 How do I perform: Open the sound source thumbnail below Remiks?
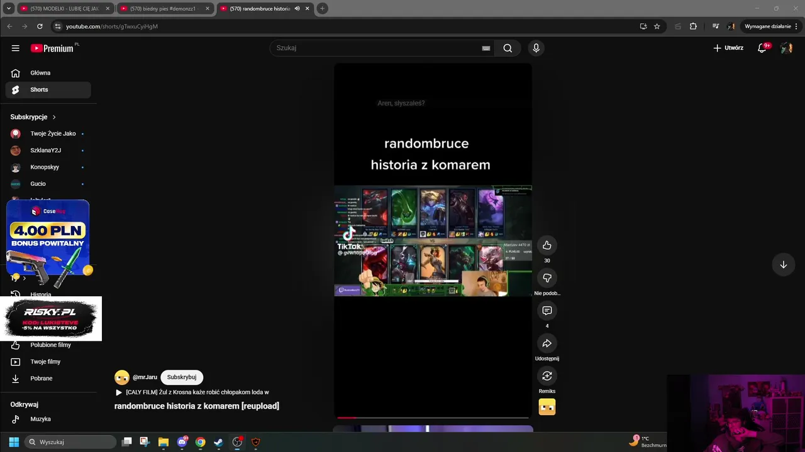click(x=547, y=407)
